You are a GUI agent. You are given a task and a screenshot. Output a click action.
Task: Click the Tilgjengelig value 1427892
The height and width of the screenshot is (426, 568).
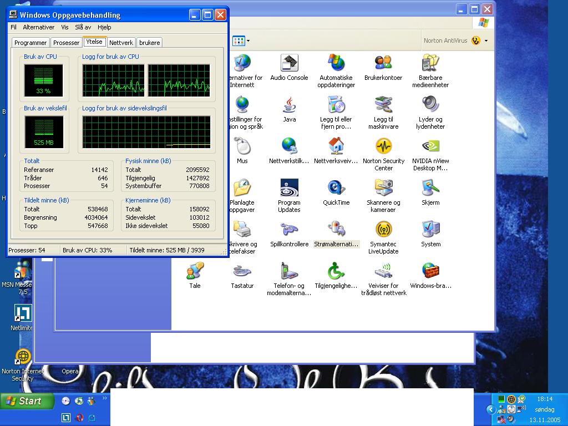[197, 178]
